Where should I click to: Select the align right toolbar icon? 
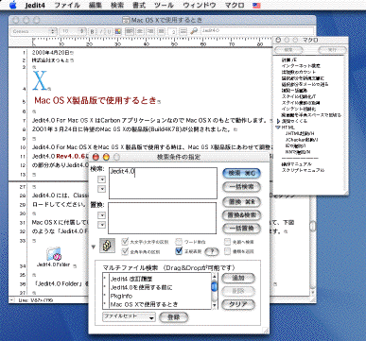coord(150,31)
